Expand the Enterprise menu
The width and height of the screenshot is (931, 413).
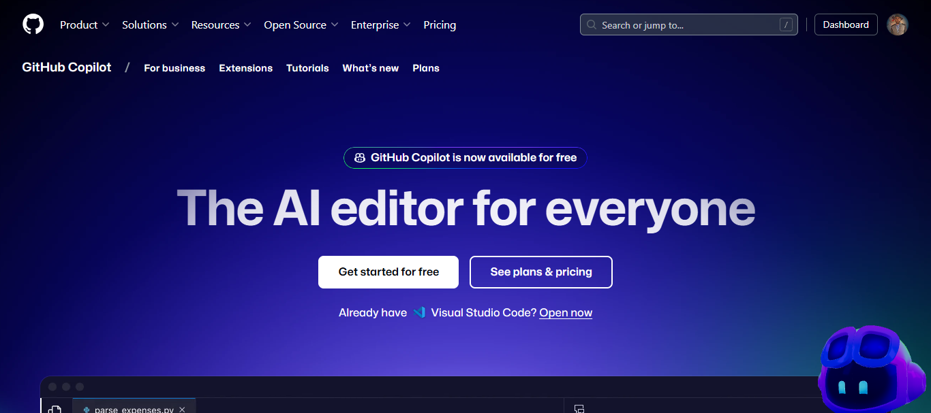381,24
